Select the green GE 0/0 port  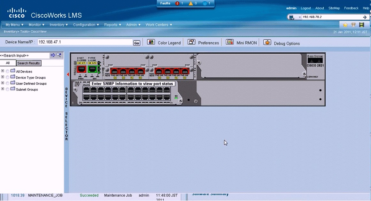tap(92, 69)
